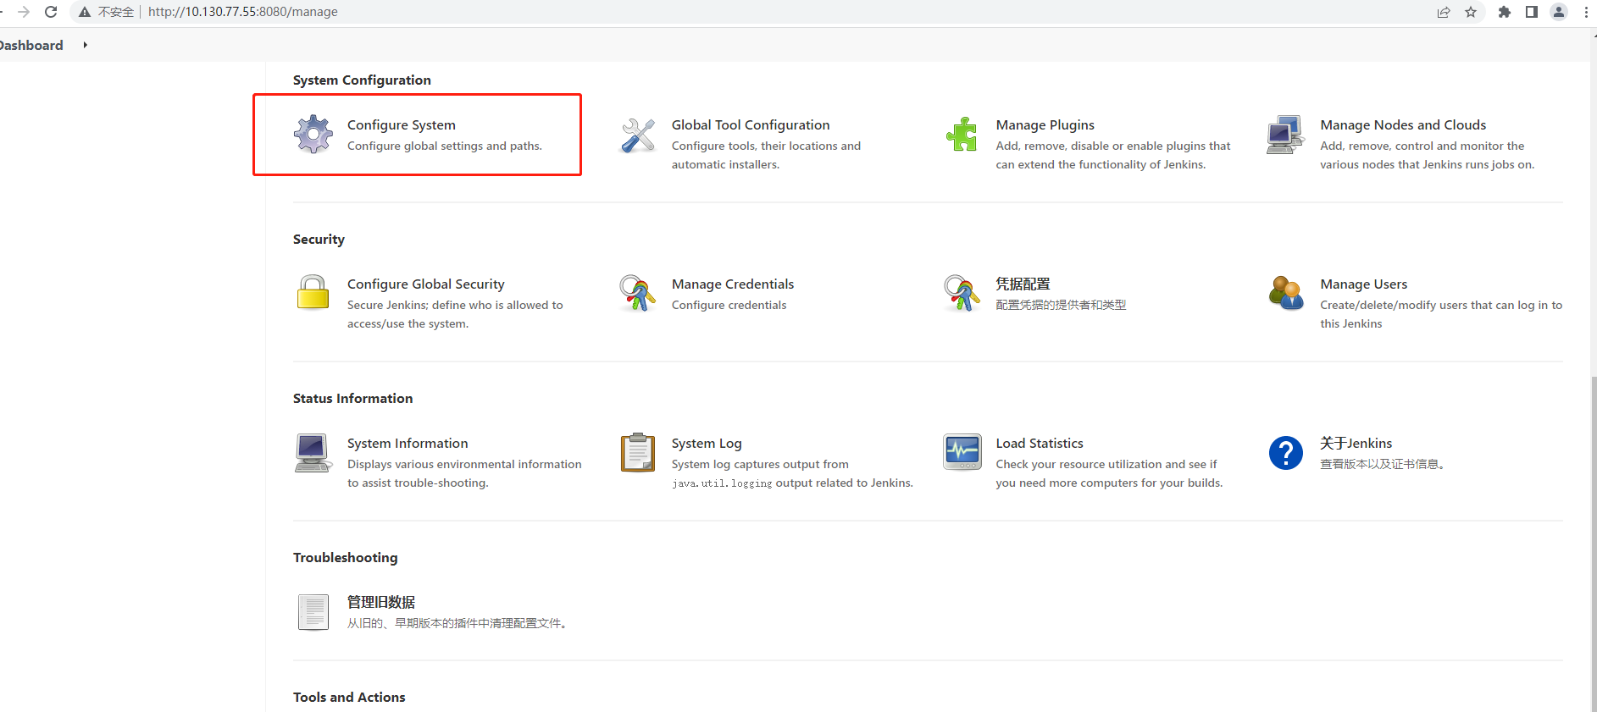This screenshot has height=712, width=1597.
Task: Click the System Configuration section heading
Action: click(x=362, y=80)
